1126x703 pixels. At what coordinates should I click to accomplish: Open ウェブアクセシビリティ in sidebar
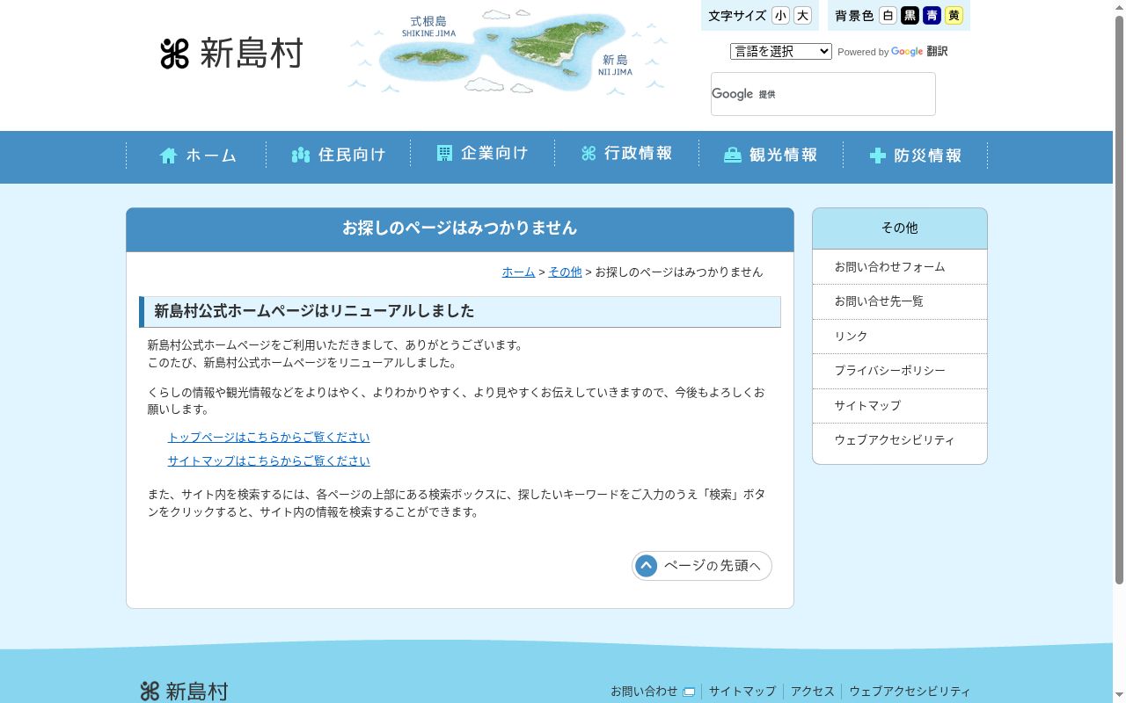(900, 440)
